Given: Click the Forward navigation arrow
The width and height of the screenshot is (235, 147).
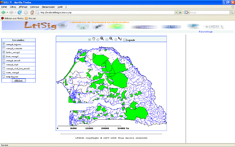Looking at the screenshot, I should click(x=11, y=12).
